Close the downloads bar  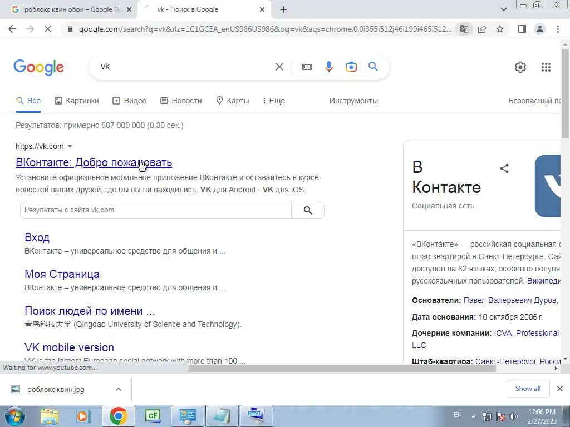click(x=560, y=389)
